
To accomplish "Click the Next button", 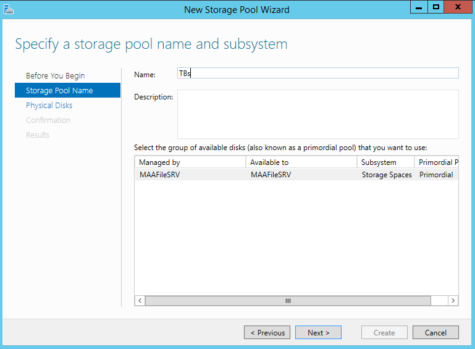I will [318, 332].
